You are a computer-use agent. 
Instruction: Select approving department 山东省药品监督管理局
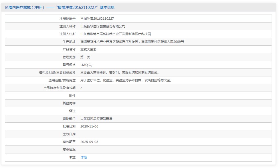pyautogui.click(x=96, y=119)
